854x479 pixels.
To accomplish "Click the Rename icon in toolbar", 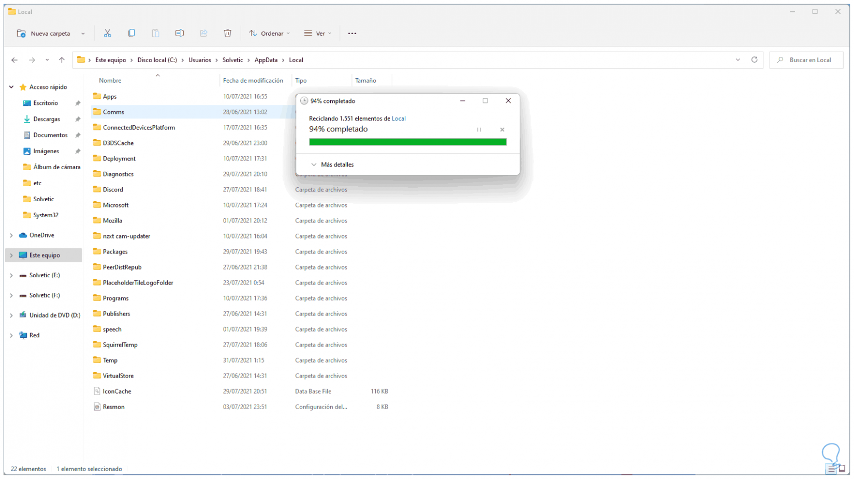I will click(x=180, y=33).
